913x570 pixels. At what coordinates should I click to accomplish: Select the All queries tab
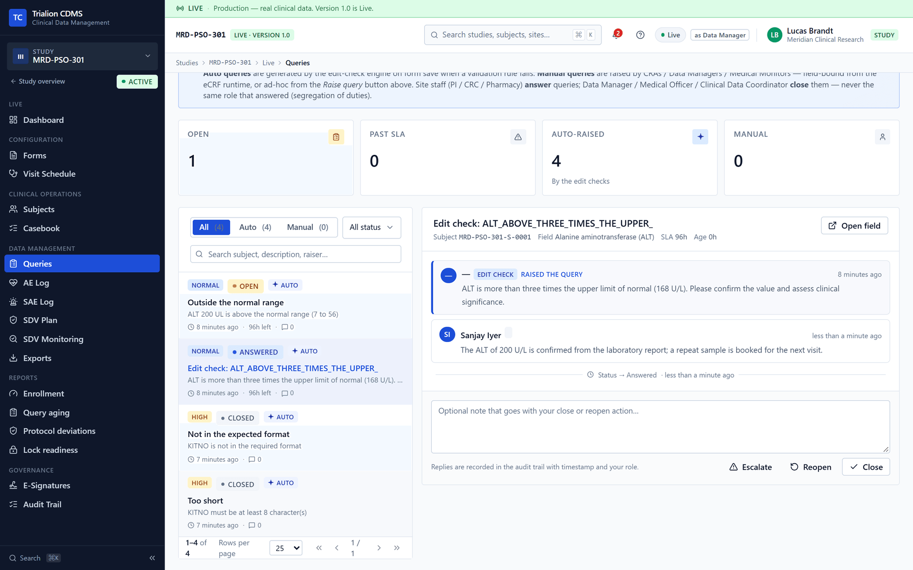pyautogui.click(x=211, y=228)
